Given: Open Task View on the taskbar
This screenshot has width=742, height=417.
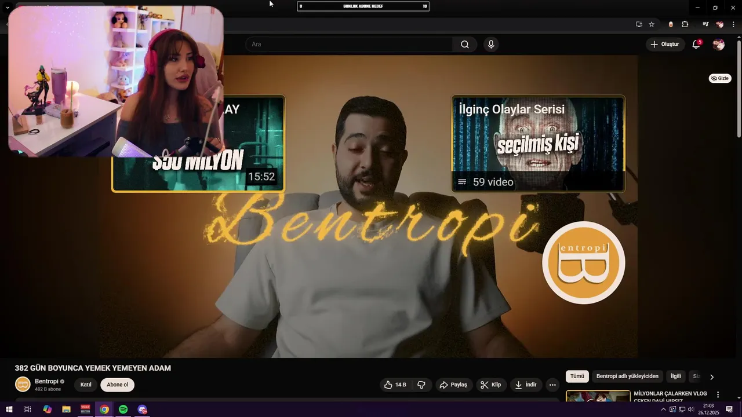Looking at the screenshot, I should pos(27,409).
